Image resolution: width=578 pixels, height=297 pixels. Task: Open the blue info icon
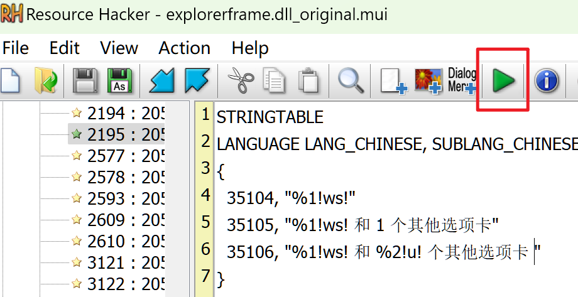(547, 80)
